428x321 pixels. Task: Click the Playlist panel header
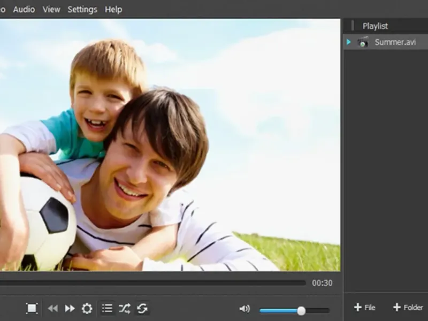point(375,26)
